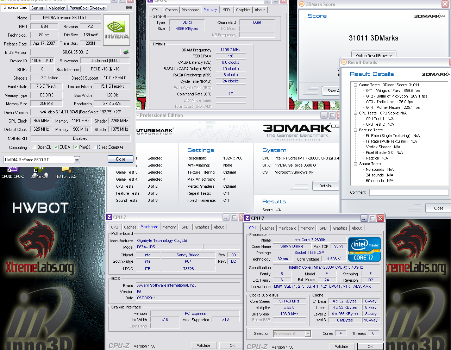Click the Core Speed value 5714.3 MHz
Screen dimensions: 451x350
pos(290,301)
